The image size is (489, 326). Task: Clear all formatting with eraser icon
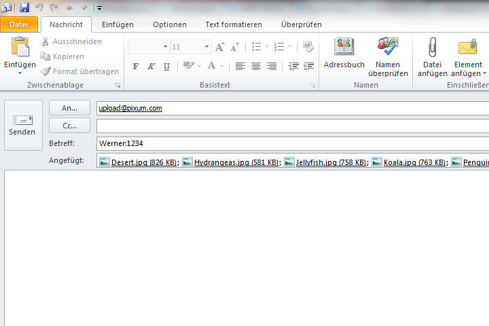[308, 47]
